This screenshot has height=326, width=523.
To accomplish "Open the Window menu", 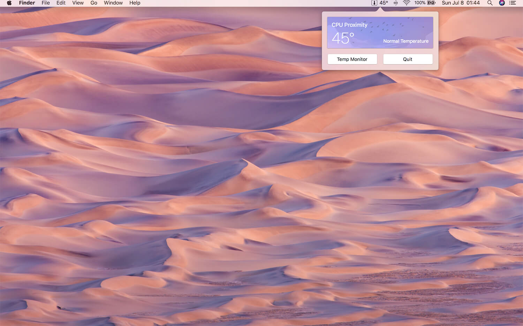I will [x=113, y=3].
